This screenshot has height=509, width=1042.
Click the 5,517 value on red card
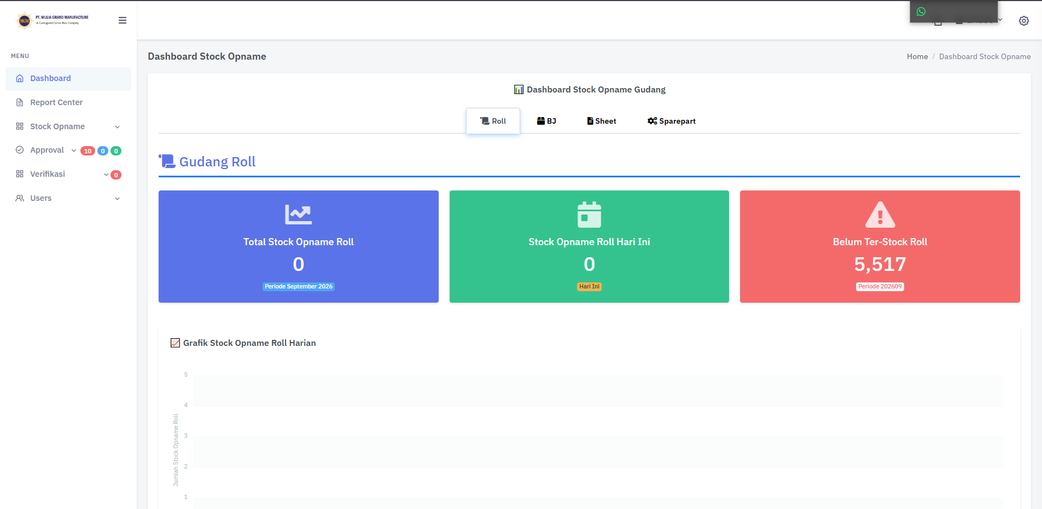(880, 264)
